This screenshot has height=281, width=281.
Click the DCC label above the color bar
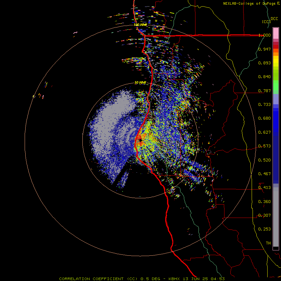coord(274,19)
